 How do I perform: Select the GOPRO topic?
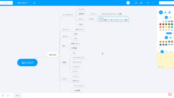(x=91, y=19)
